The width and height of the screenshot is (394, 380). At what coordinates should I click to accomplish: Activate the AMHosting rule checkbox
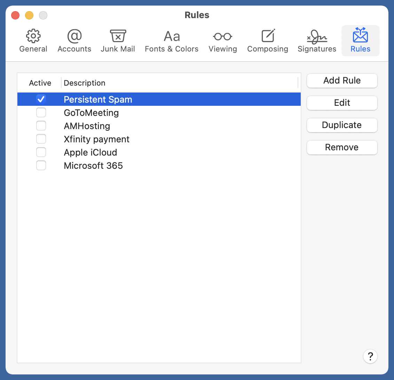[41, 126]
